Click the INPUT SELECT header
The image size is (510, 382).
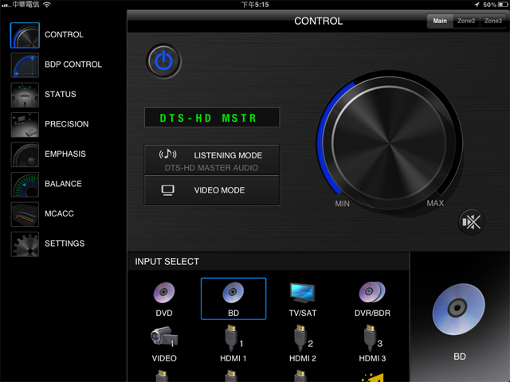[x=167, y=262]
